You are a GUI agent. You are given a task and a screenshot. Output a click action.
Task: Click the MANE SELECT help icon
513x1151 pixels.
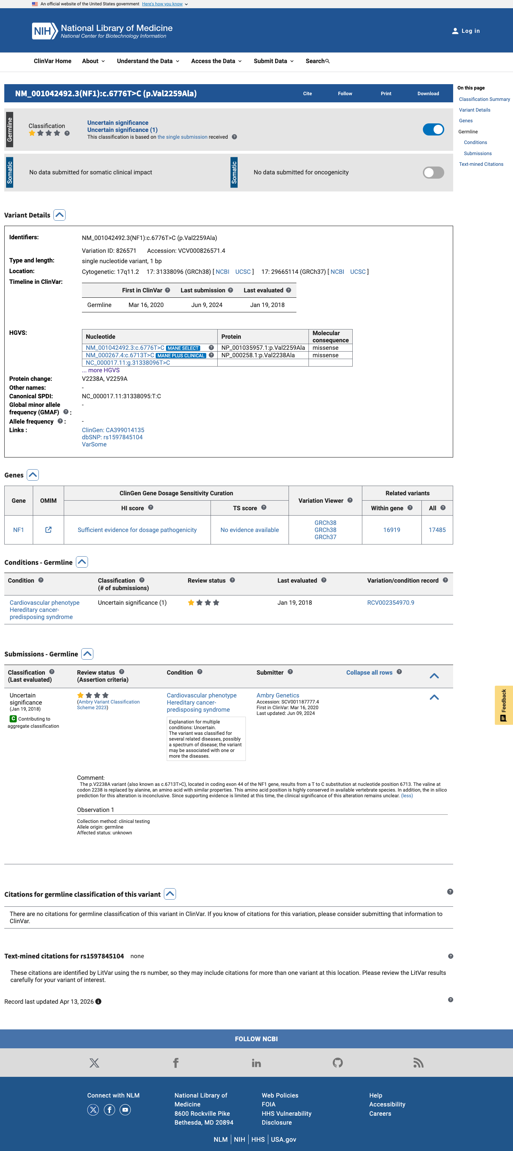tap(211, 348)
